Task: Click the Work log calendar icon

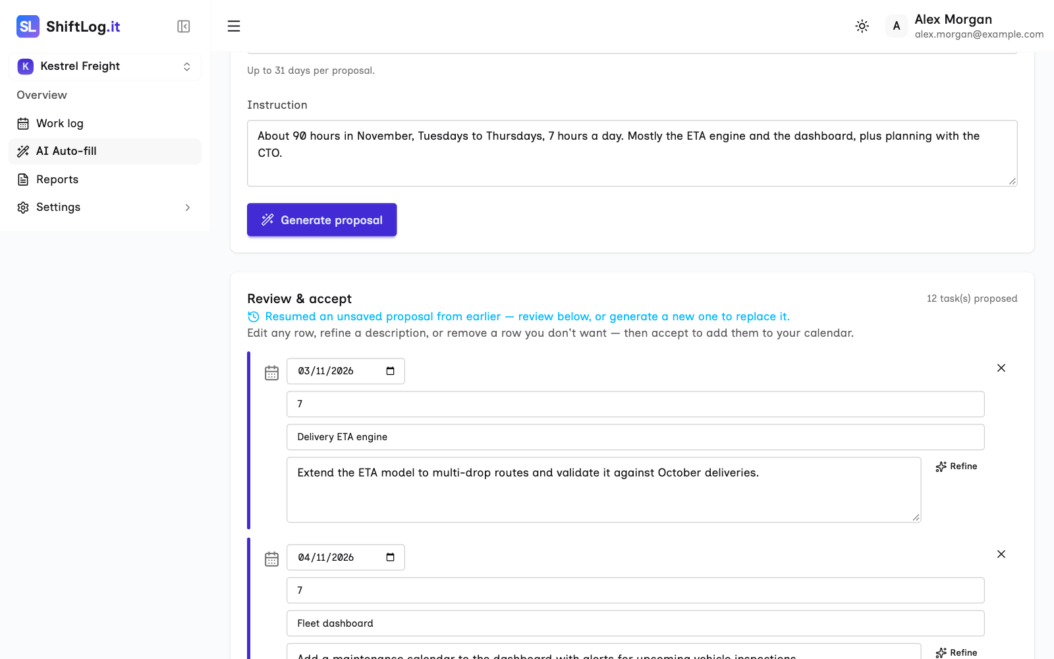Action: (23, 124)
